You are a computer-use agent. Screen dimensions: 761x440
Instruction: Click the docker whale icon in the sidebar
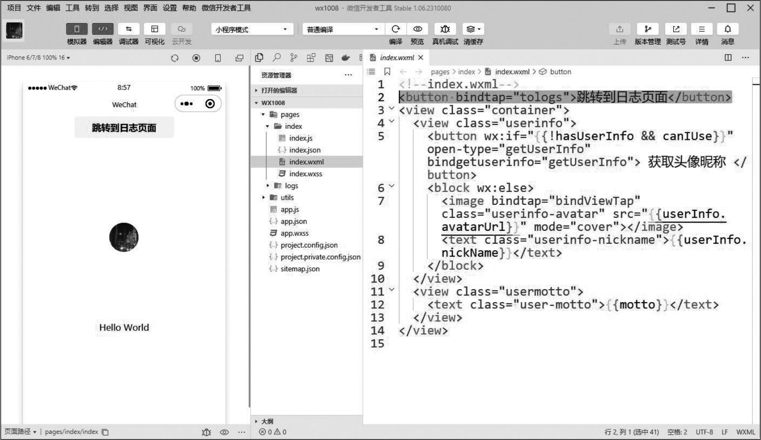coord(346,57)
